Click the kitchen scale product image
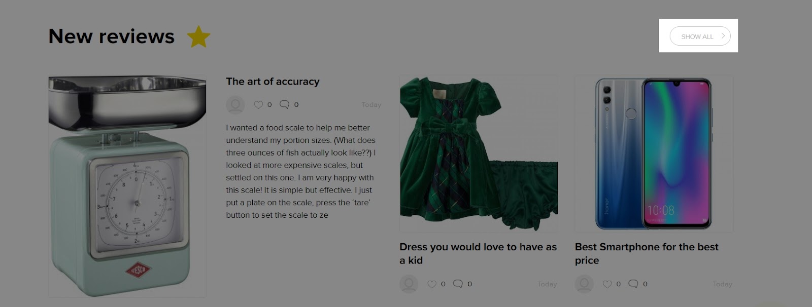This screenshot has width=812, height=307. coord(127,186)
